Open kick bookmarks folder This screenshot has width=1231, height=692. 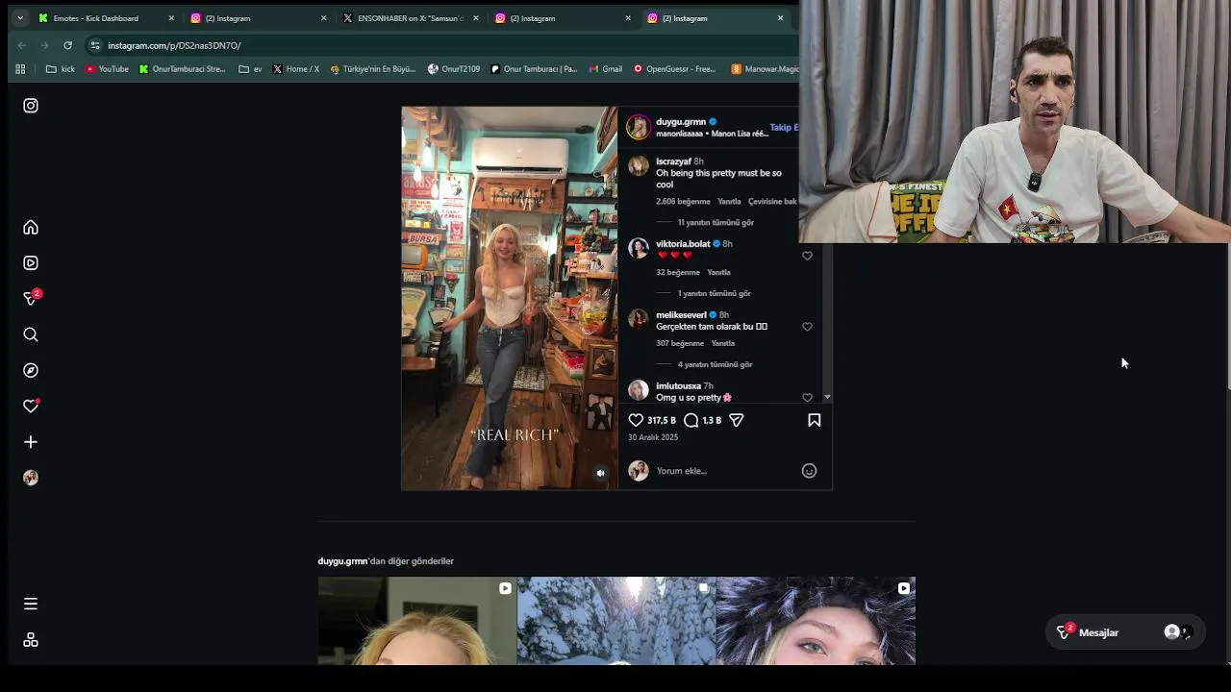[x=60, y=69]
